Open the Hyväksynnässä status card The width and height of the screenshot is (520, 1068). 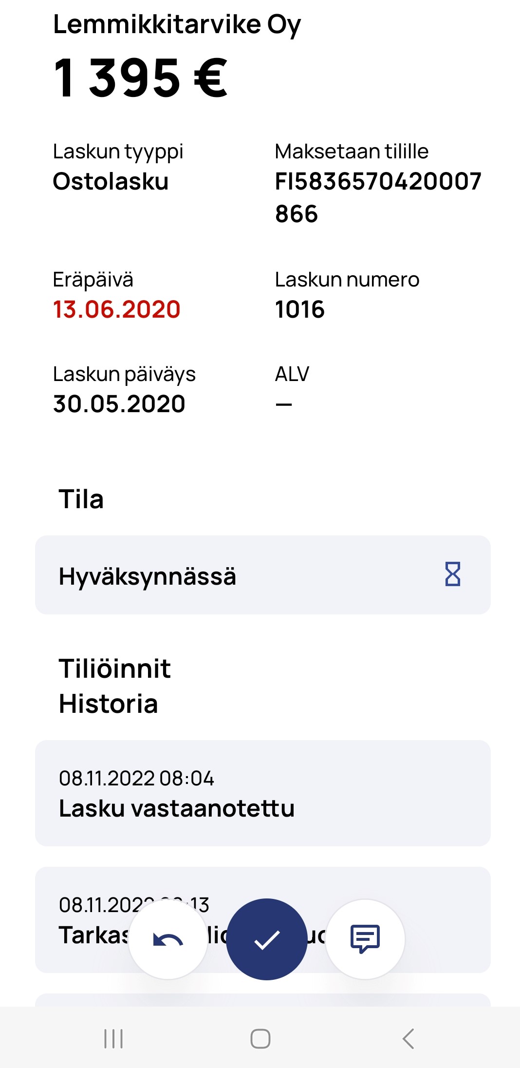click(x=263, y=575)
